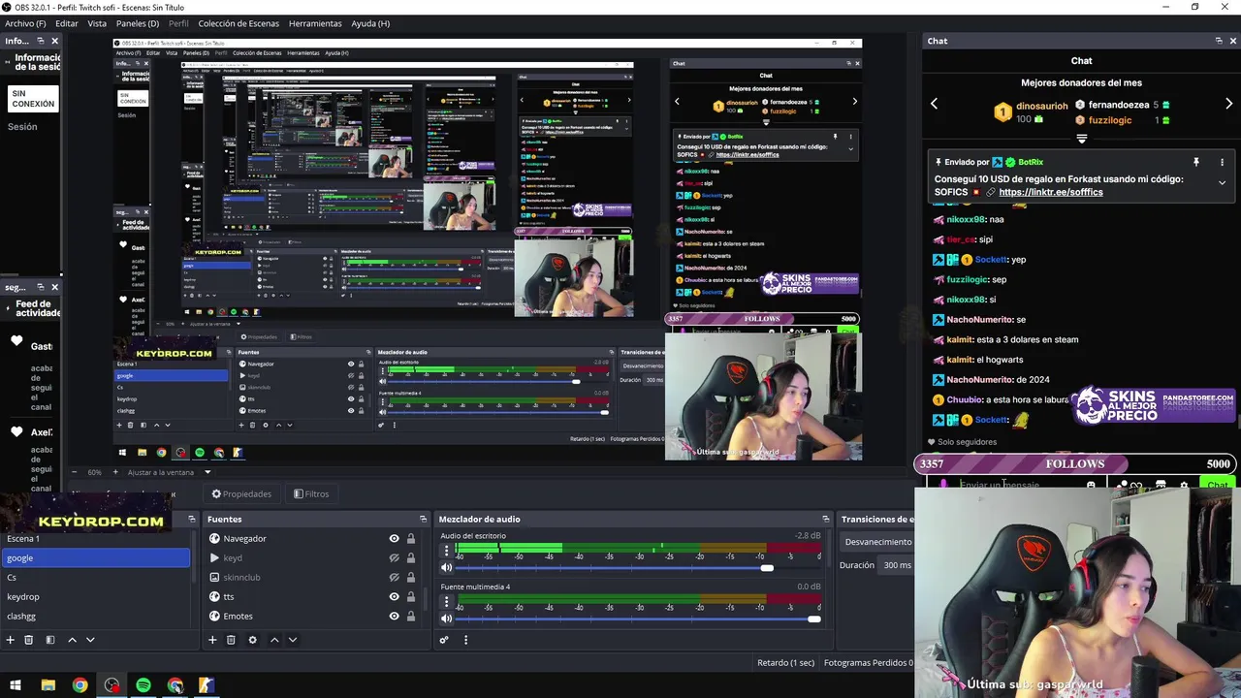This screenshot has height=698, width=1241.
Task: Select the keydrop scene
Action: tap(95, 596)
